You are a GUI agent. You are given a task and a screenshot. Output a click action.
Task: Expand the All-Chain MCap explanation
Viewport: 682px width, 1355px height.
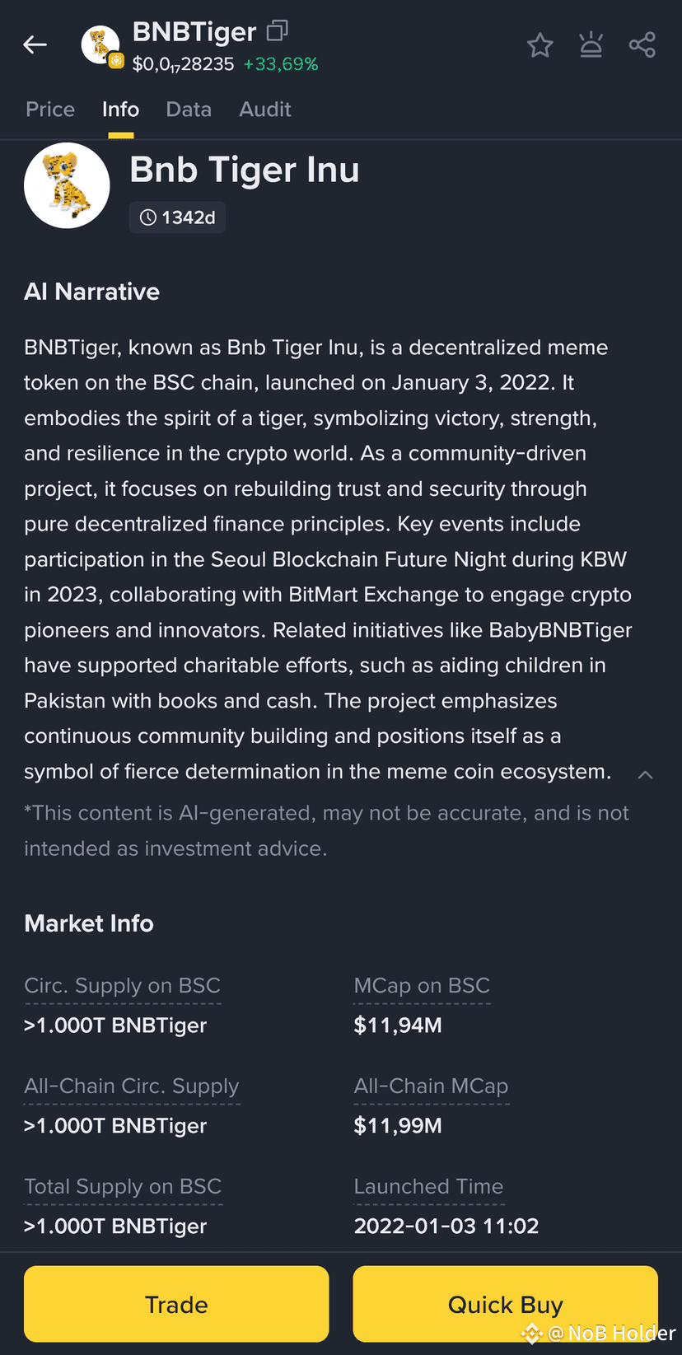[x=431, y=1086]
